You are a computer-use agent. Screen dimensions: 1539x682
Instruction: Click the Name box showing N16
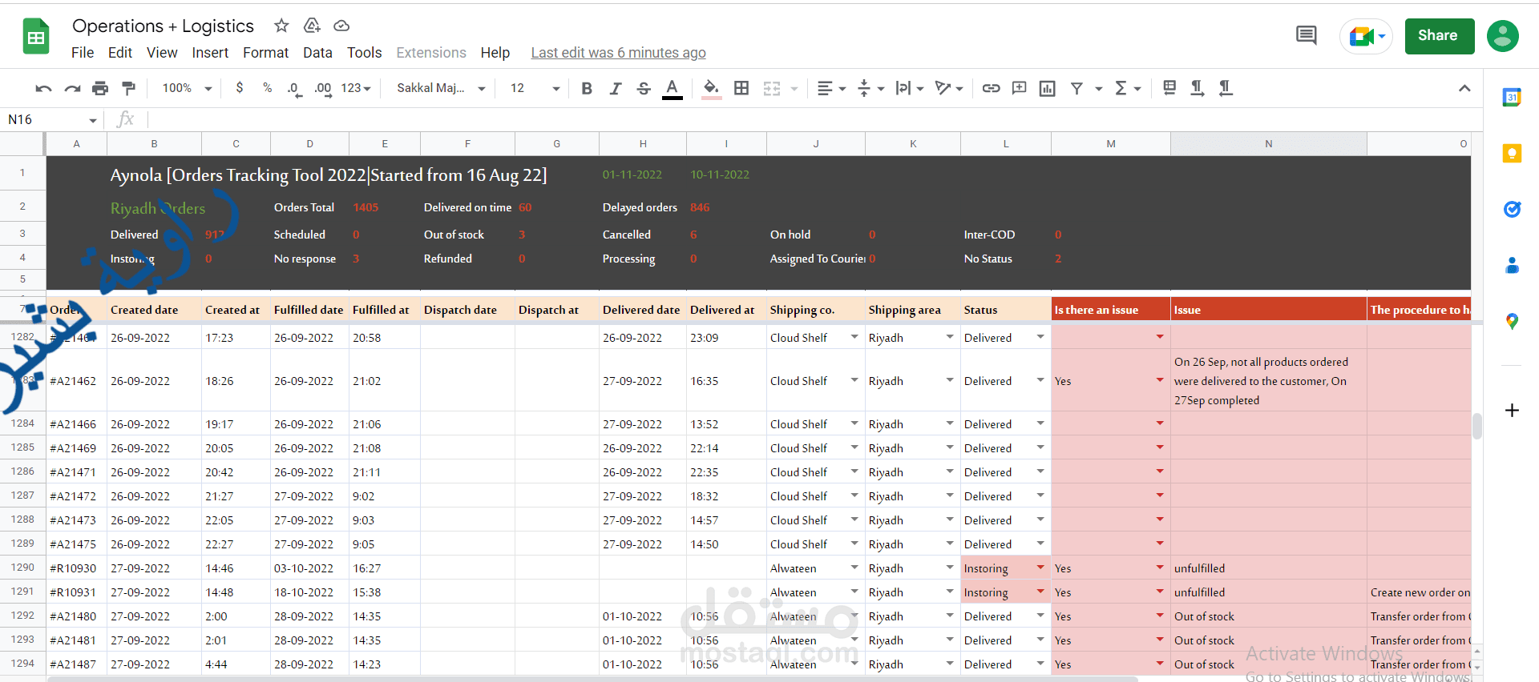coord(52,120)
